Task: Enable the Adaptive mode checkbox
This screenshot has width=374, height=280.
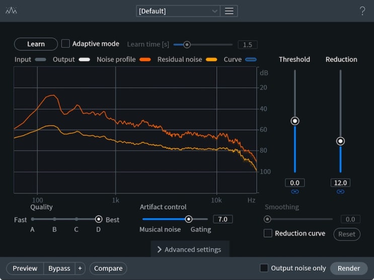Action: click(65, 44)
